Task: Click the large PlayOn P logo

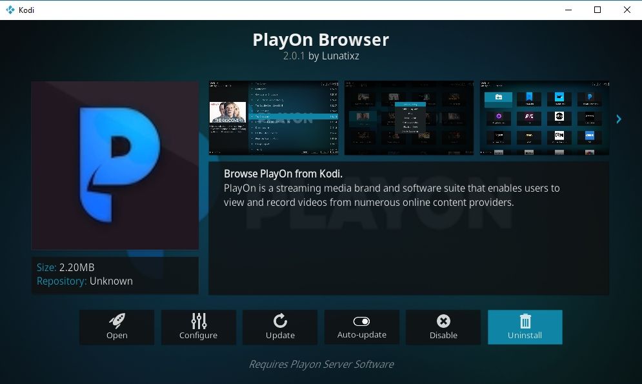Action: coord(115,165)
